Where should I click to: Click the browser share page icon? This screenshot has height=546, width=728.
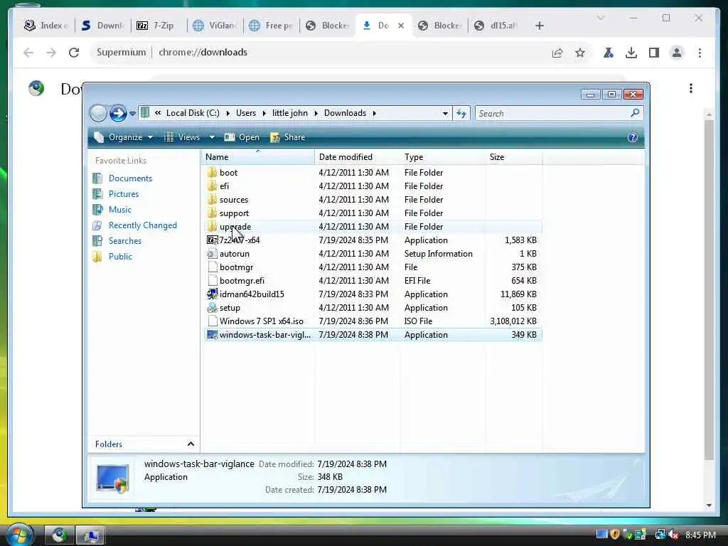pyautogui.click(x=557, y=53)
